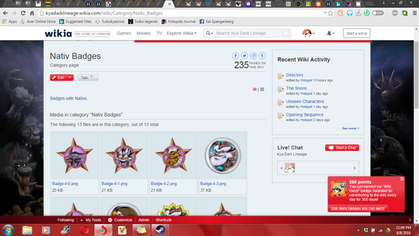419x236 pixels.
Task: Open Explore Wikia dropdown
Action: click(x=181, y=33)
